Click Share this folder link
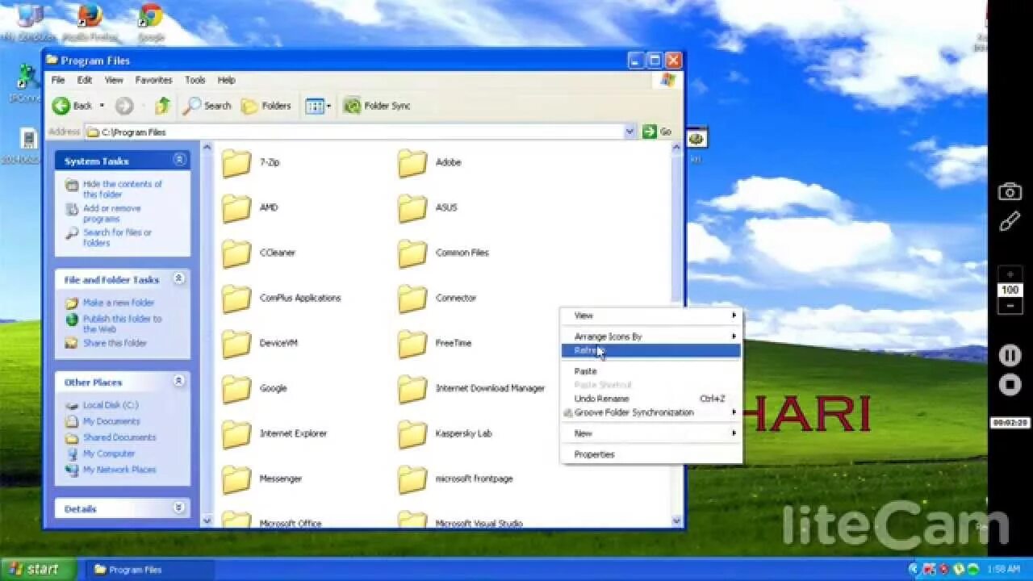 [x=115, y=343]
